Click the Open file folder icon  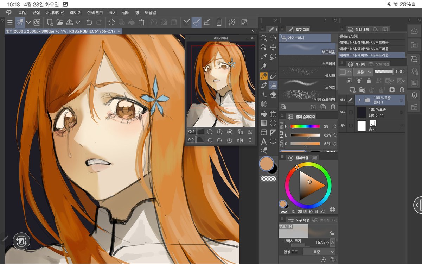coord(60,22)
